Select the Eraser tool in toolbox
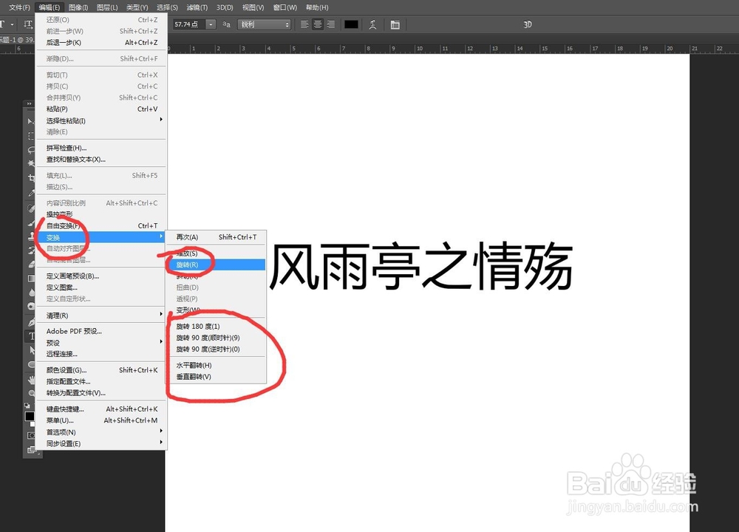The height and width of the screenshot is (532, 739). tap(31, 264)
